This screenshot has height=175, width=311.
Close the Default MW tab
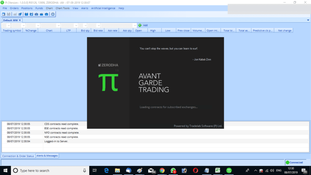[20, 20]
